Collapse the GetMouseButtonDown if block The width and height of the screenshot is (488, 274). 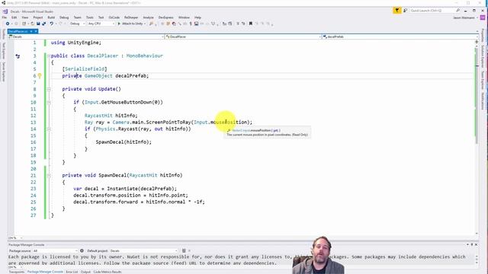click(x=49, y=103)
